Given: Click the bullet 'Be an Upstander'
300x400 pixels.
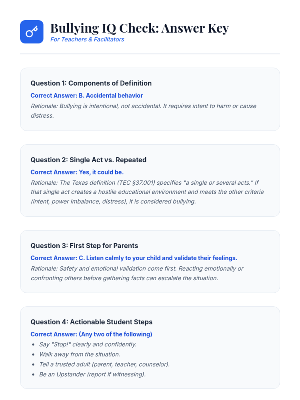Looking at the screenshot, I should [x=92, y=374].
